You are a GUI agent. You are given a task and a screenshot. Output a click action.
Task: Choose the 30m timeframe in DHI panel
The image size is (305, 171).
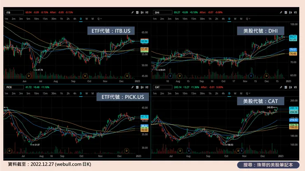[202, 19]
